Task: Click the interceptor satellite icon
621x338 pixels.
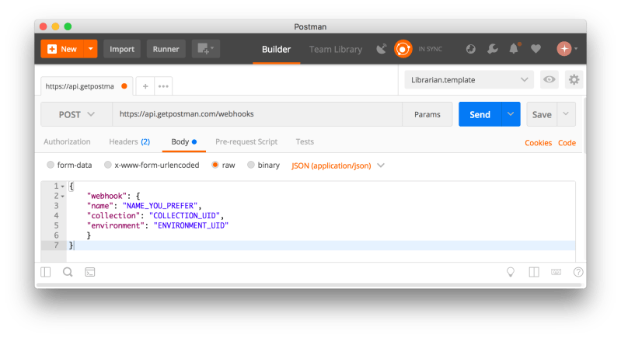Action: 382,49
